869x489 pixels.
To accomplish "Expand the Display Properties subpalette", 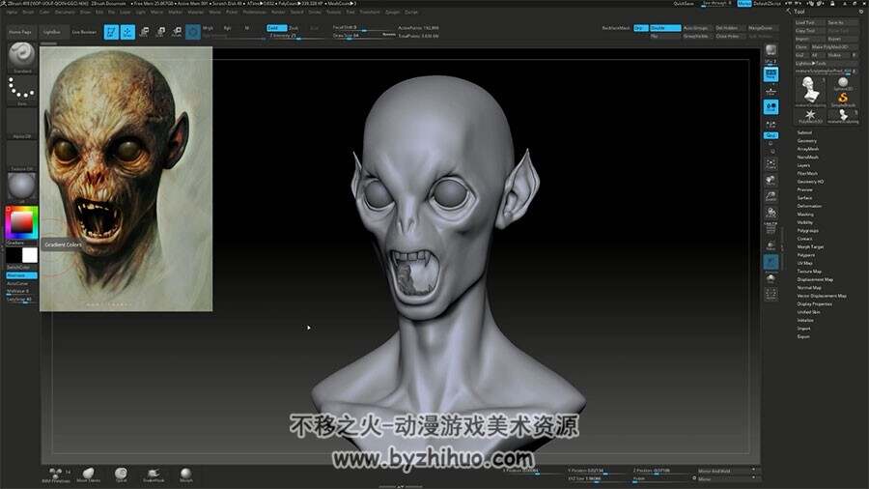I will click(815, 304).
